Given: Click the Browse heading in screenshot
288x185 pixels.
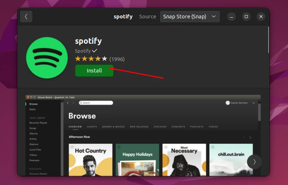Looking at the screenshot, I should click(x=82, y=116).
